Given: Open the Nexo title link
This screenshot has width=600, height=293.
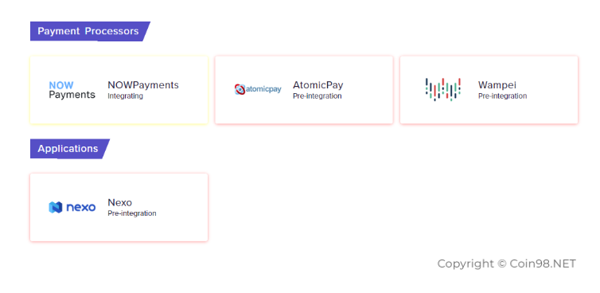Looking at the screenshot, I should [x=120, y=202].
